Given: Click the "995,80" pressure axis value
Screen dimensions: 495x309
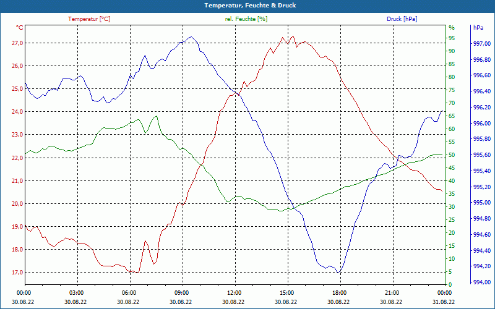Looking at the screenshot, I should point(482,139).
